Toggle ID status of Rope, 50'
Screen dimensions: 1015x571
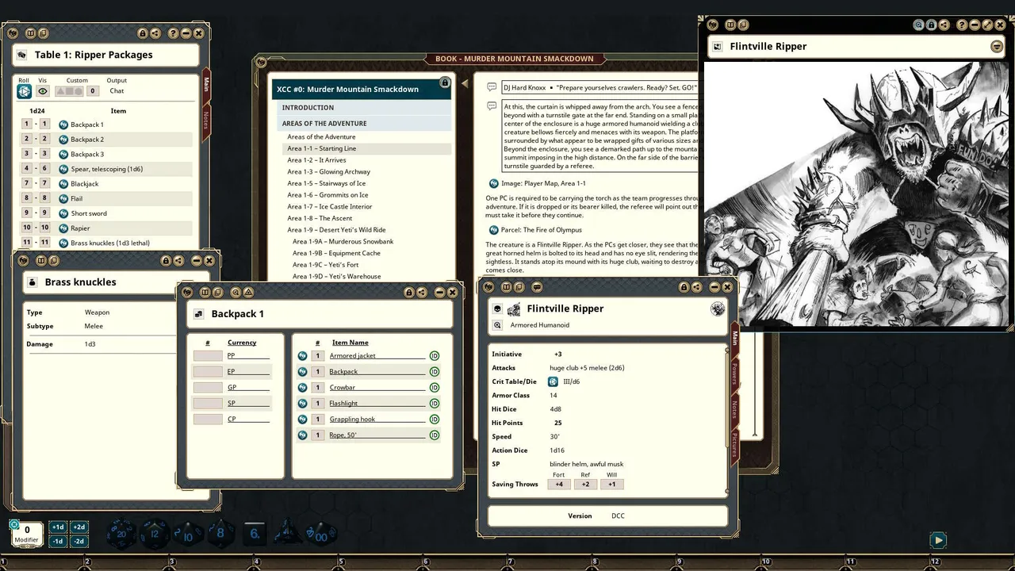coord(435,435)
